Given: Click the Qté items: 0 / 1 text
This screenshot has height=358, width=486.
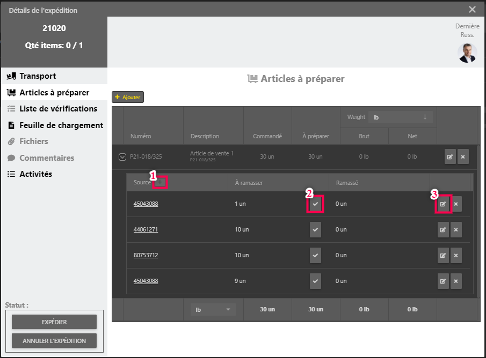Looking at the screenshot, I should [x=54, y=45].
